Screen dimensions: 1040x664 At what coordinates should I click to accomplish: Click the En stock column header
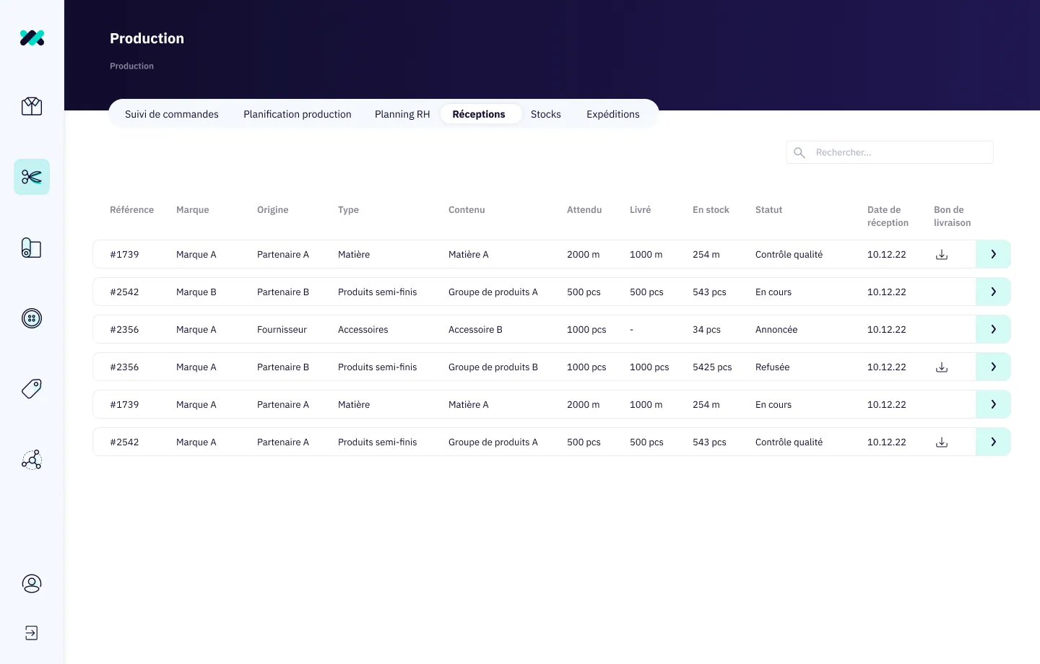[x=711, y=210]
